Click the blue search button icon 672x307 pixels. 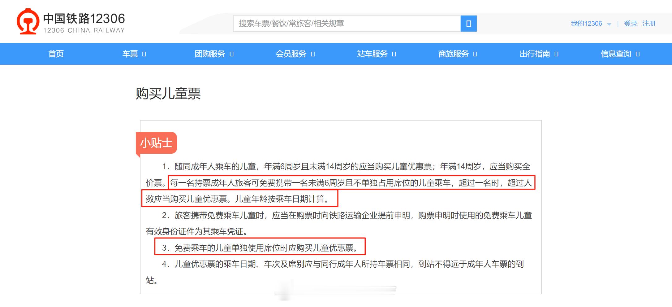tap(468, 24)
